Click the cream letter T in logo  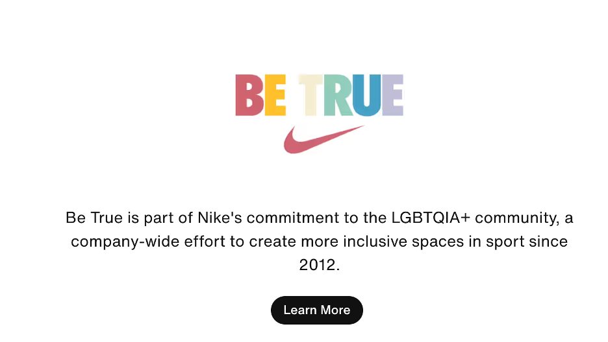coord(310,95)
